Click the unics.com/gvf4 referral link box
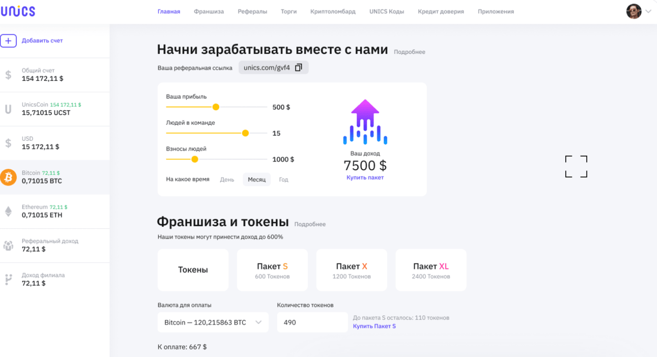The image size is (657, 357). (274, 68)
